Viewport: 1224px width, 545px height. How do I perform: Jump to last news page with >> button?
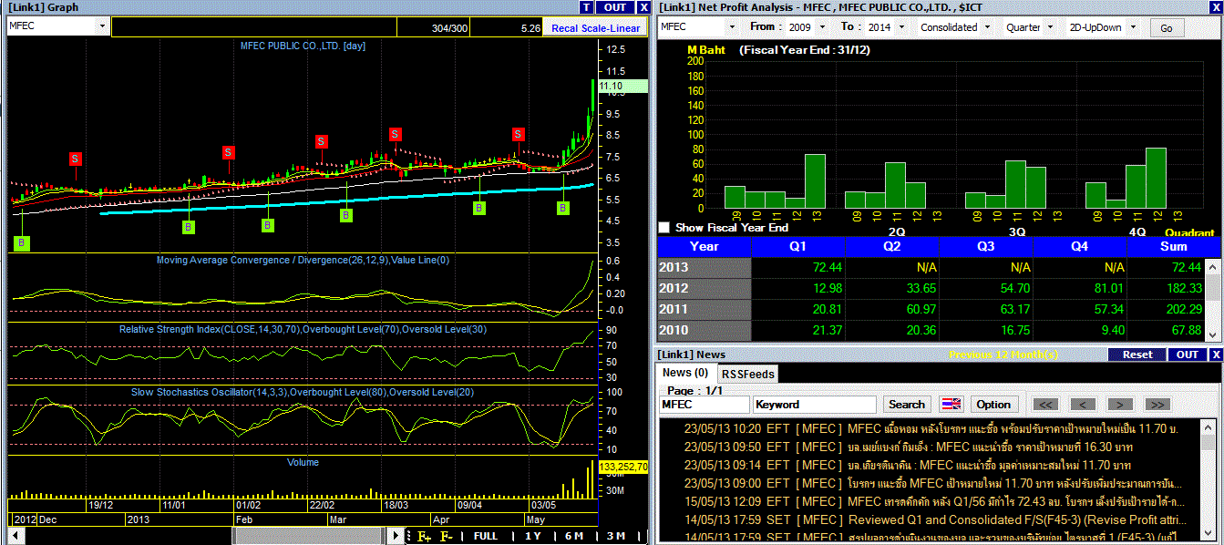coord(1157,404)
